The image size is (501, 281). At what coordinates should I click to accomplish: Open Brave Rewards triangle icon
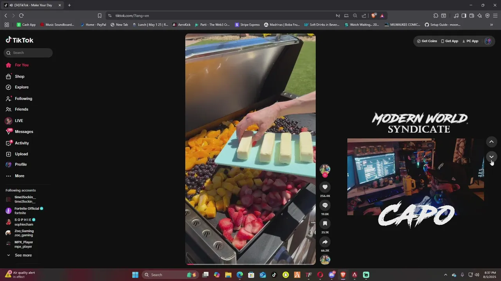pyautogui.click(x=382, y=16)
